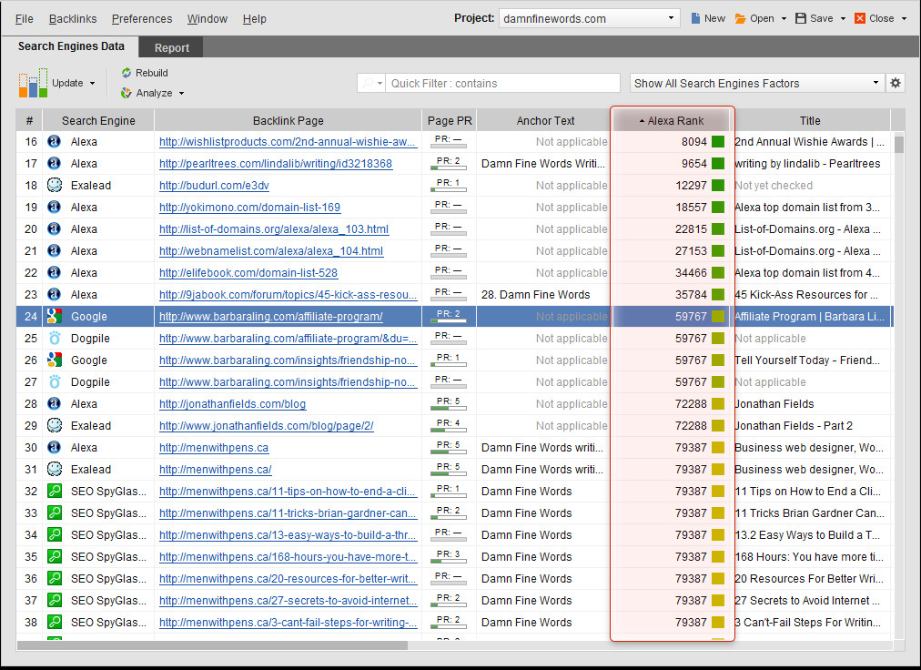Click the Save project floppy icon

801,18
